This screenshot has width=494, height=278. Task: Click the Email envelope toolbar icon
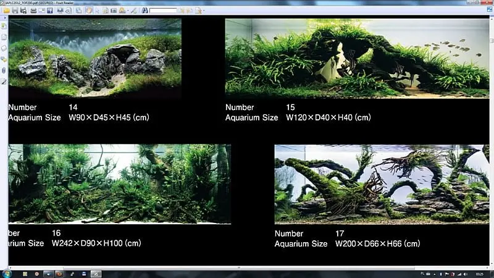[41, 11]
